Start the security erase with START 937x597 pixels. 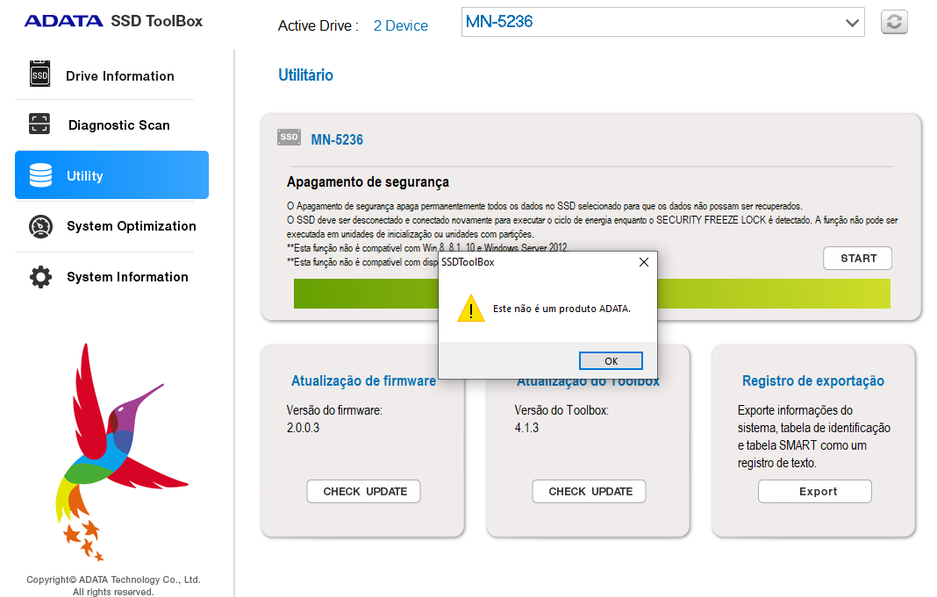pyautogui.click(x=857, y=258)
